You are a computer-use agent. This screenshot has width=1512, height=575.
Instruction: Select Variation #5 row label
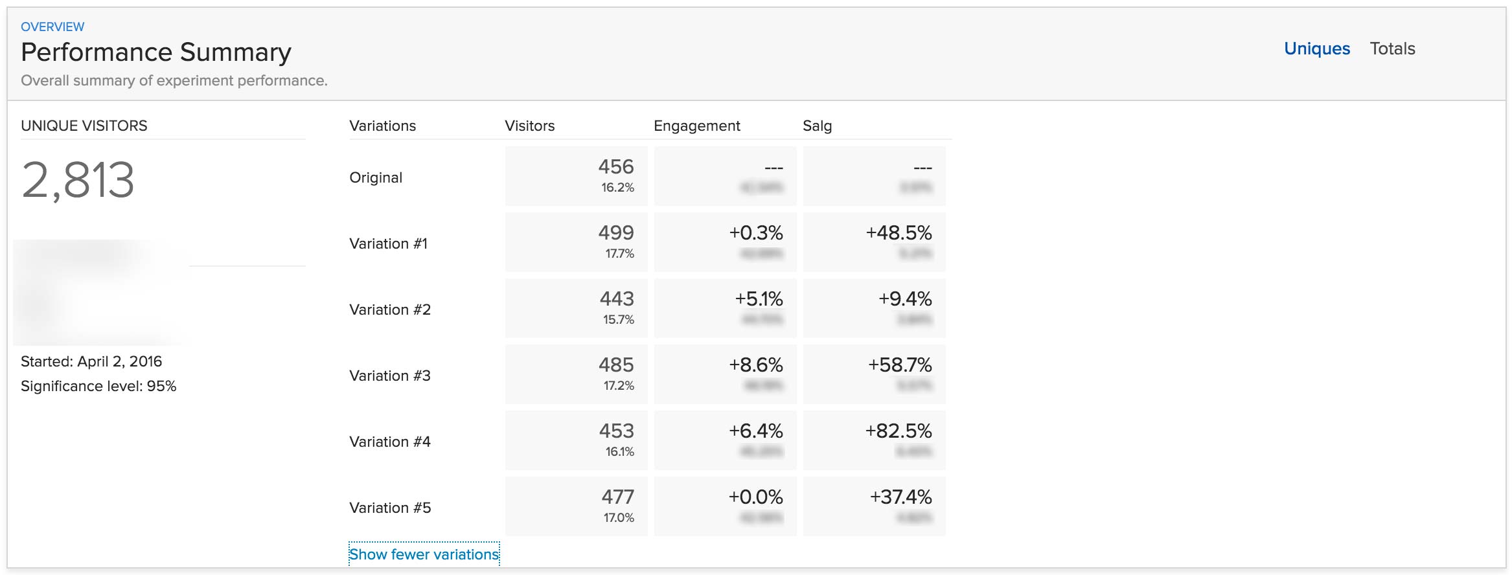pyautogui.click(x=390, y=508)
